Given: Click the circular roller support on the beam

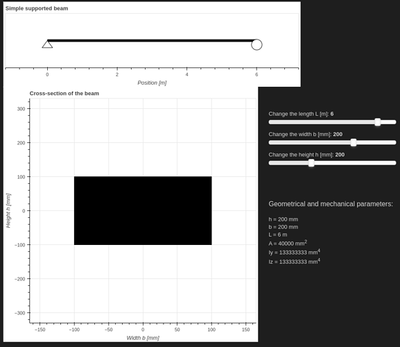Looking at the screenshot, I should tap(256, 44).
